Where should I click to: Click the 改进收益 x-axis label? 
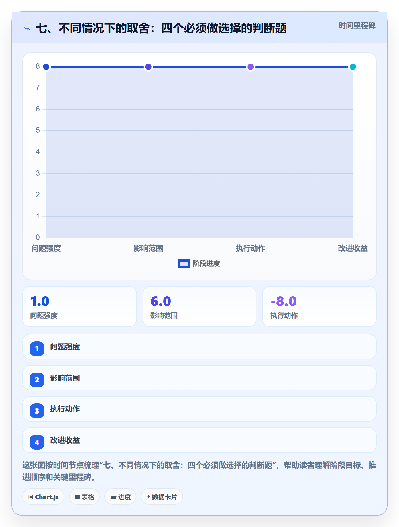[353, 248]
